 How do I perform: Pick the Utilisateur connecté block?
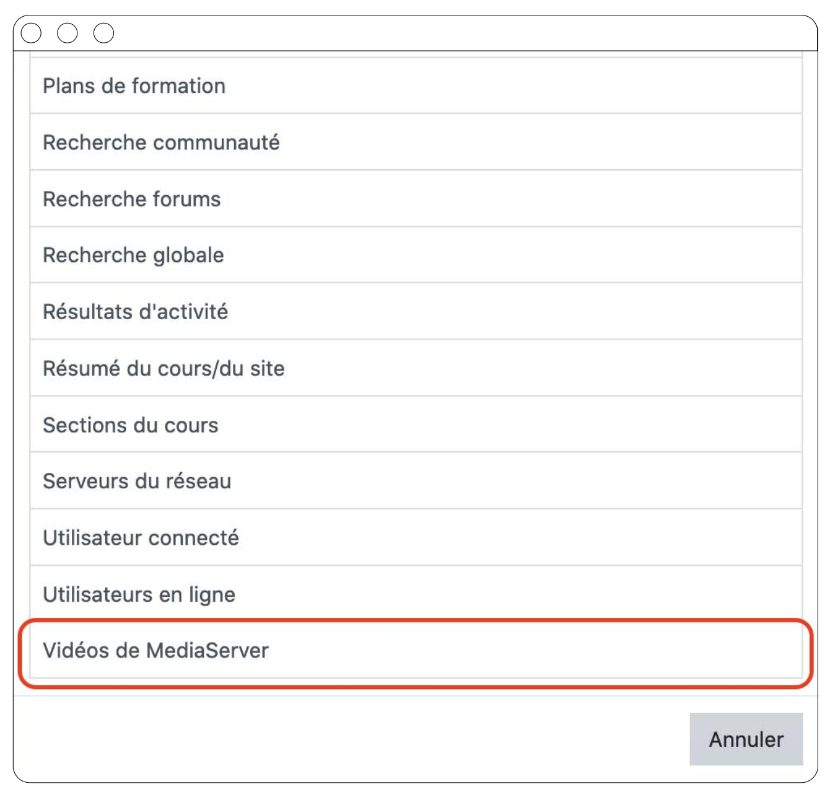[x=141, y=538]
